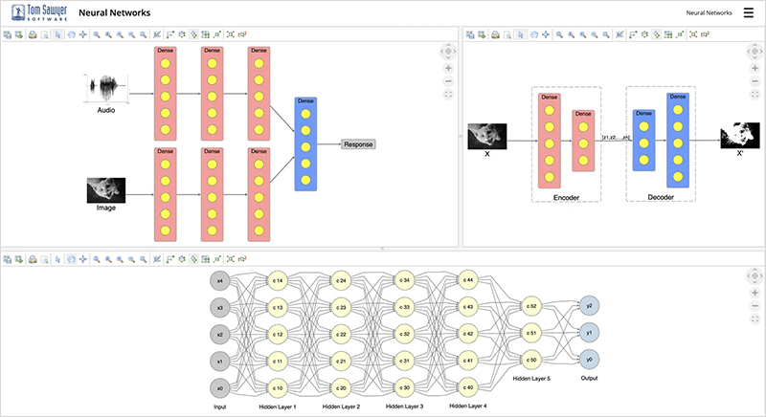This screenshot has width=766, height=417.
Task: Click the overview window icon in bottom panel toolbar
Action: coord(157,259)
